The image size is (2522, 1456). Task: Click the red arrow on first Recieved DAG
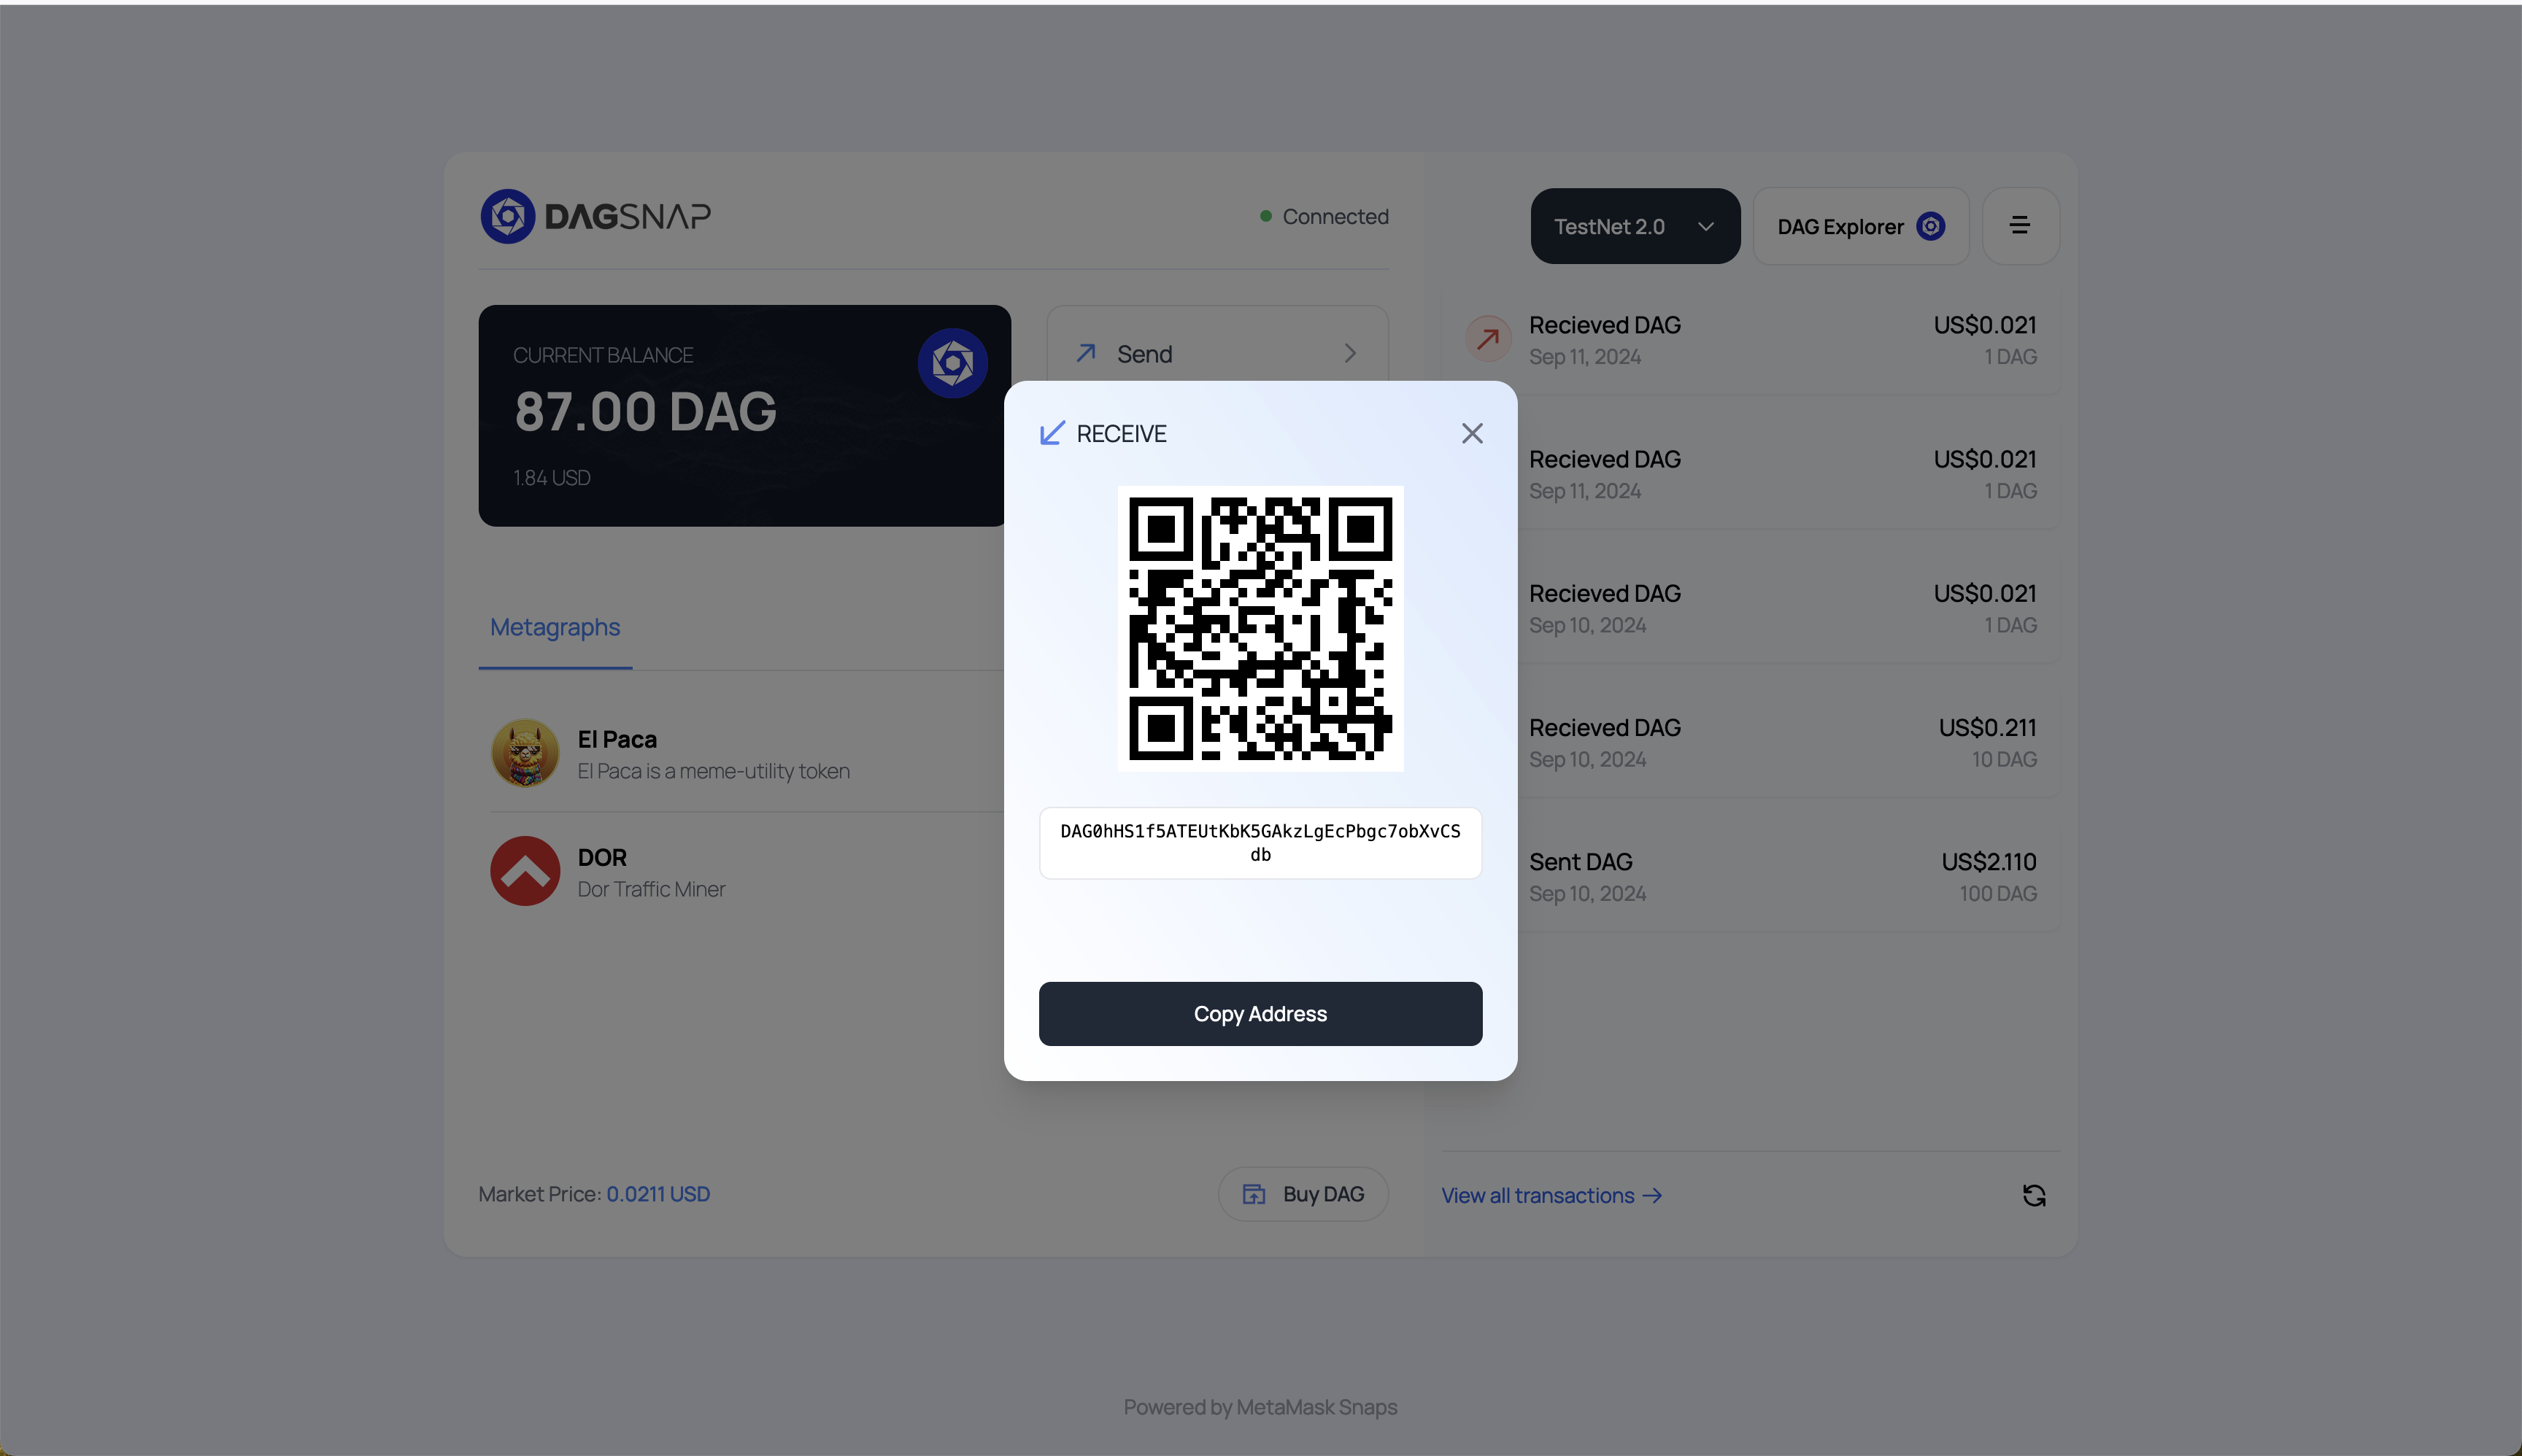pos(1488,339)
